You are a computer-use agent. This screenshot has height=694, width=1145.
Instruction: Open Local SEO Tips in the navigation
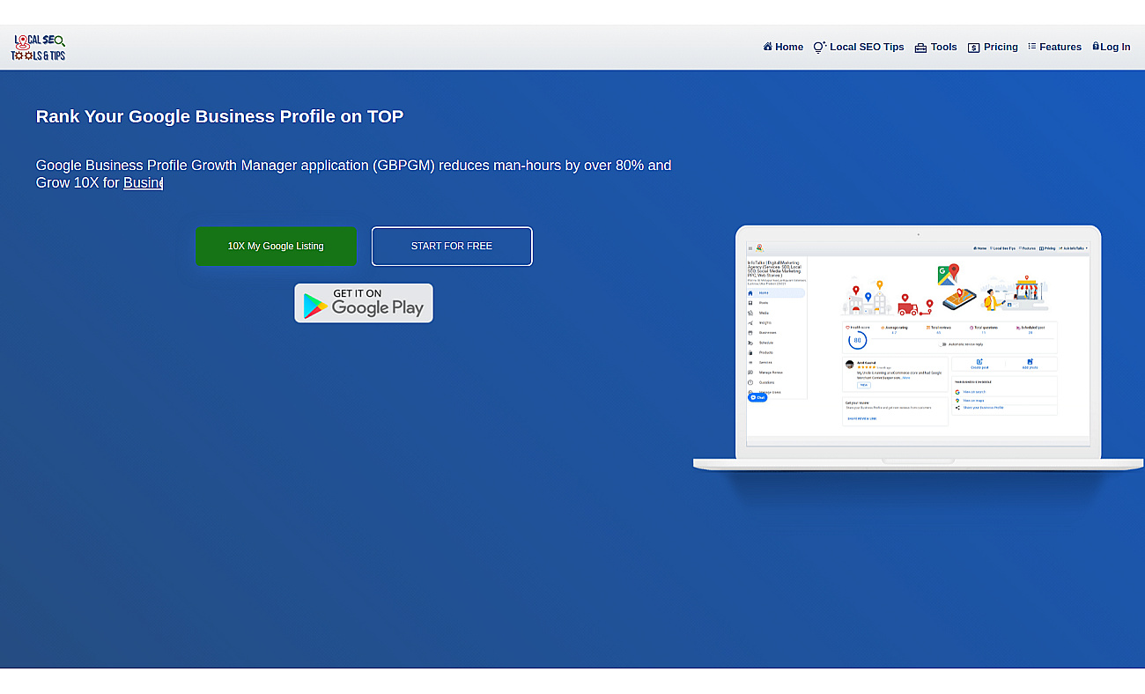pos(859,47)
